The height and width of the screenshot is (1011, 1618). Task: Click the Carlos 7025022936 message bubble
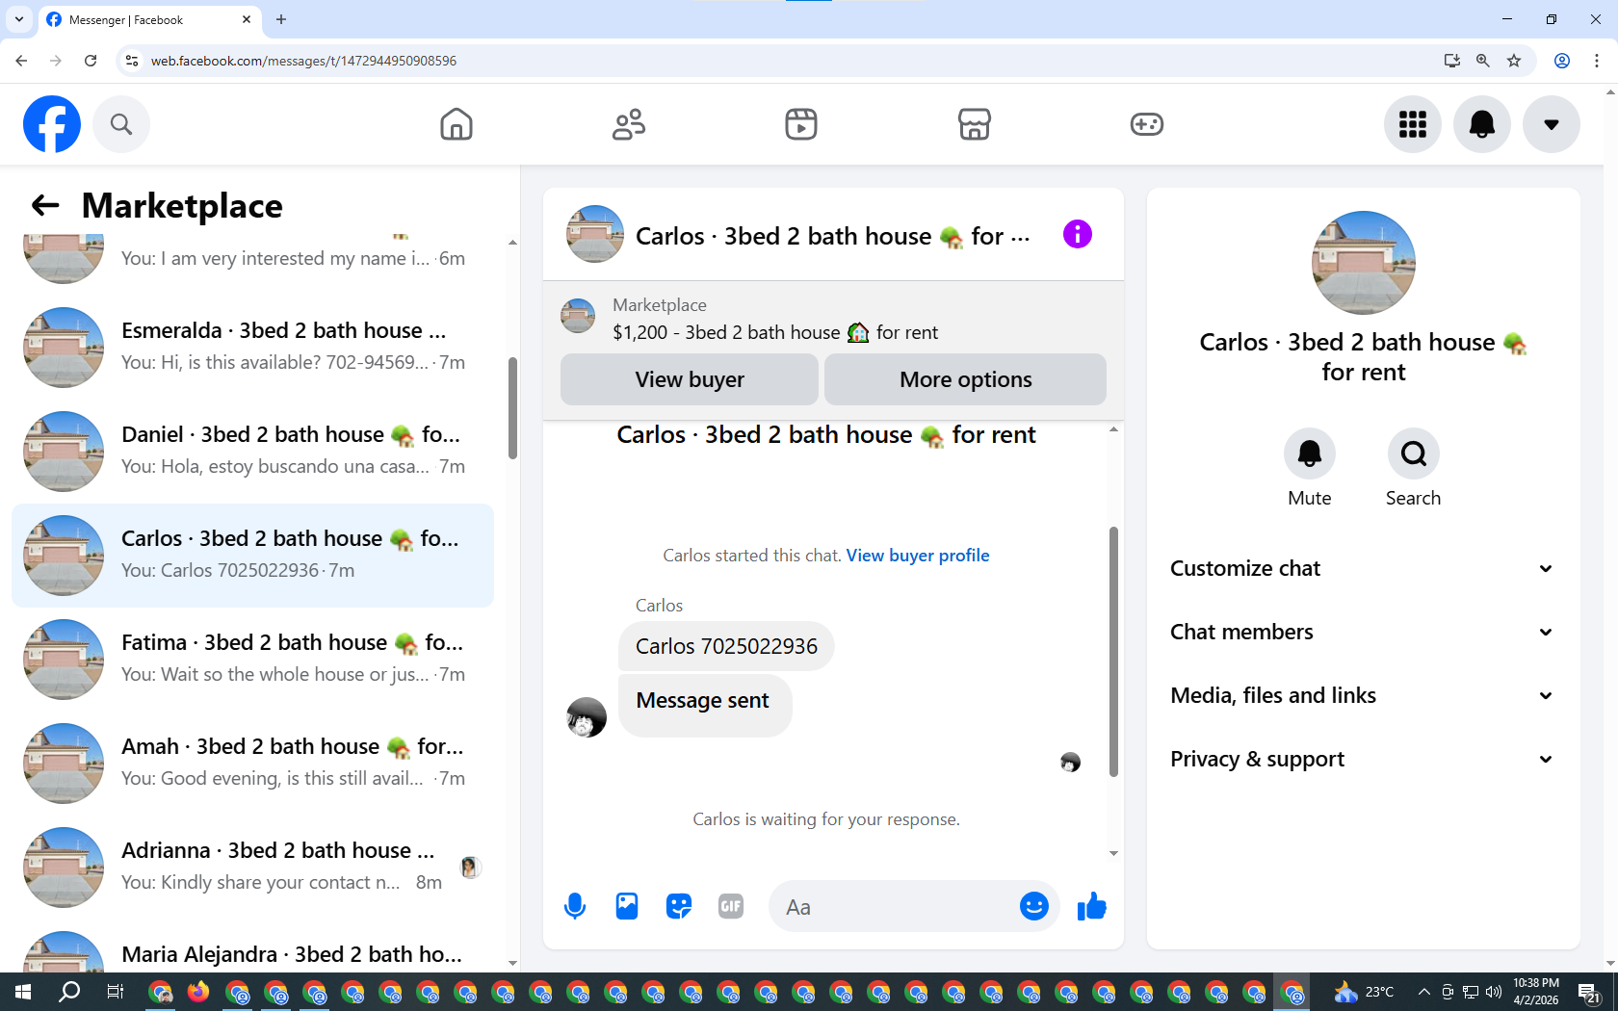coord(726,646)
